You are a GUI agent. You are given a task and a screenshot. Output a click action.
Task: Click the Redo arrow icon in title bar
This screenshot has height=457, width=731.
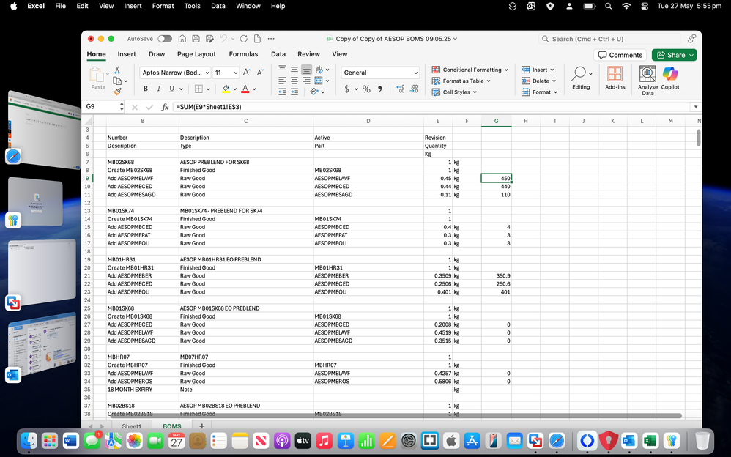click(x=243, y=39)
